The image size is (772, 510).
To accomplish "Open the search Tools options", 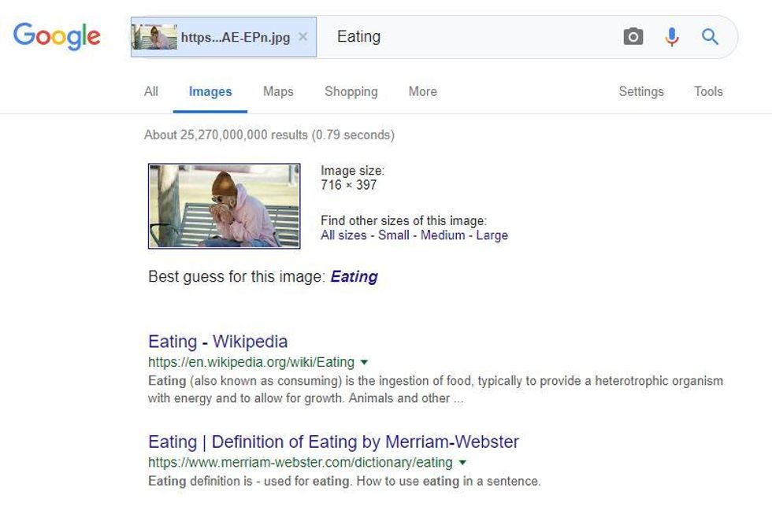I will pos(708,91).
